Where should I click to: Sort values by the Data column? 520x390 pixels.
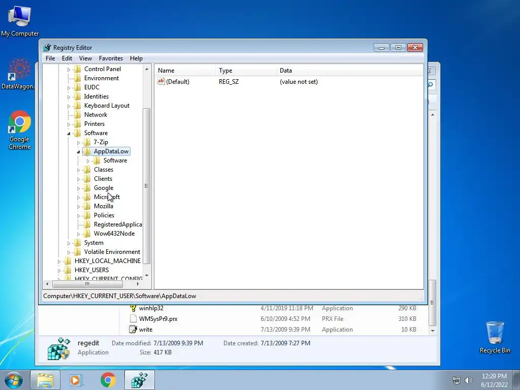coord(349,70)
